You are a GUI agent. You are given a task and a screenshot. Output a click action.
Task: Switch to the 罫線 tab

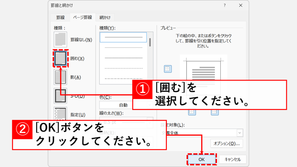(60, 17)
